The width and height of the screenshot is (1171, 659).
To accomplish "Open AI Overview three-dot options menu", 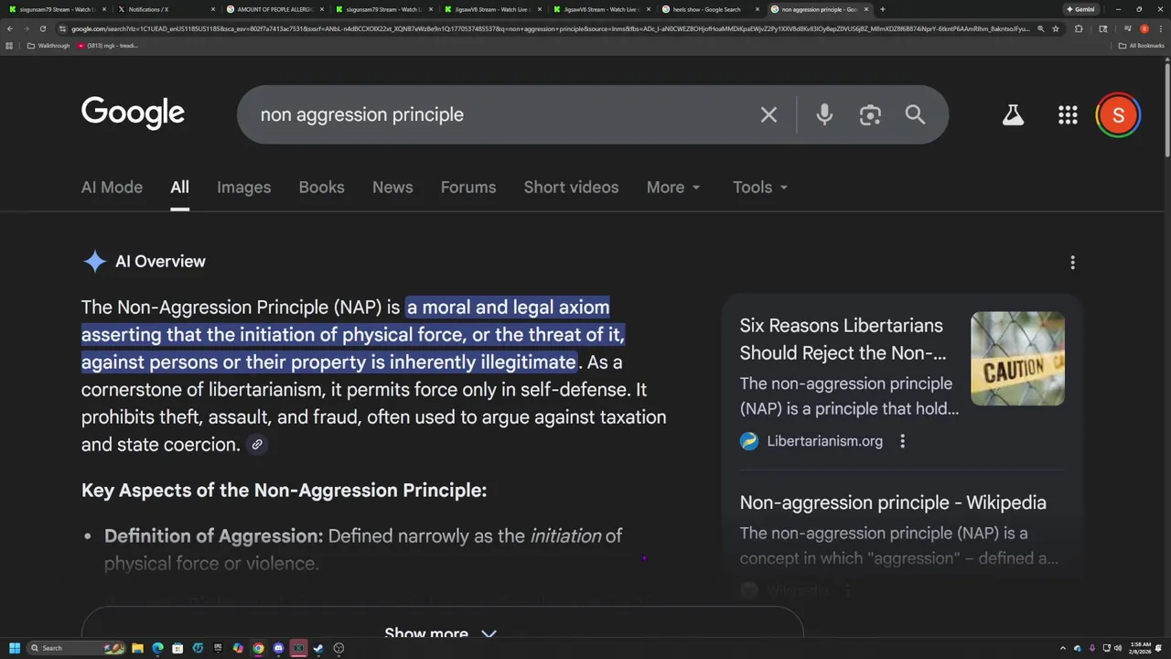I will pyautogui.click(x=1072, y=263).
